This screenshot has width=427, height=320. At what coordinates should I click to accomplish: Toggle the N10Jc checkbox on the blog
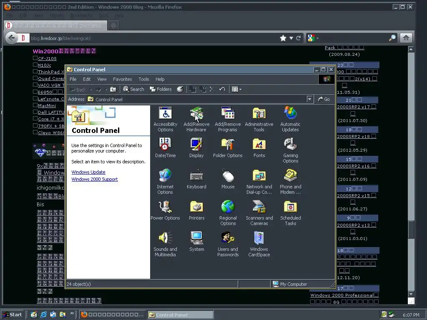(35, 65)
